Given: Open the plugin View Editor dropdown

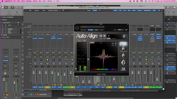Looking at the screenshot, I should tap(121, 30).
